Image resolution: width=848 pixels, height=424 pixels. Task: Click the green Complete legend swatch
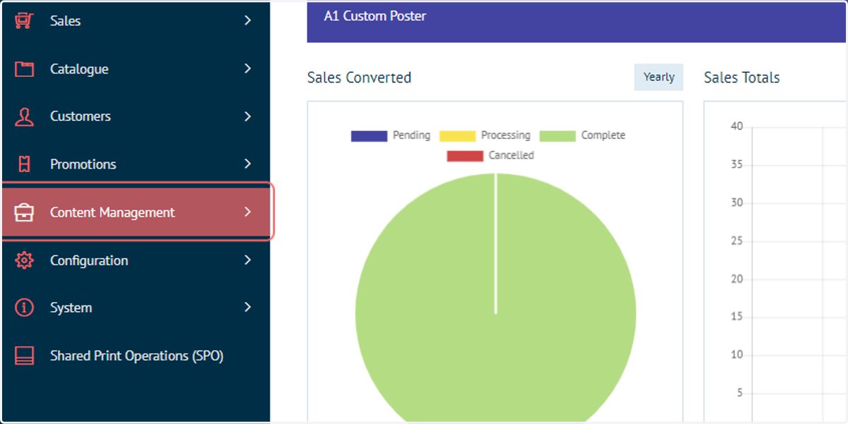[x=558, y=136]
